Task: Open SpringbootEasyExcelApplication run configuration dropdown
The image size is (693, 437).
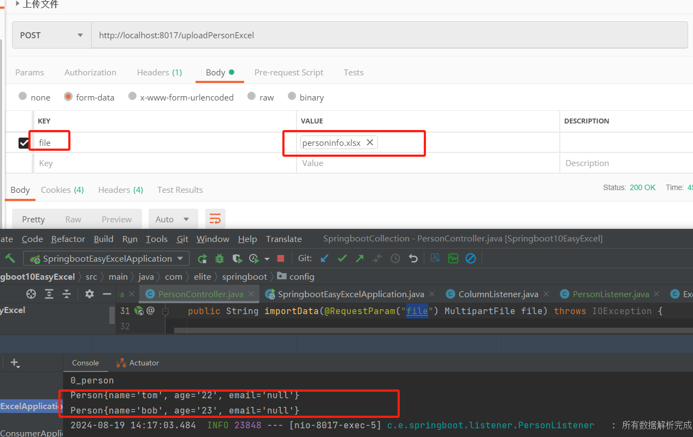Action: click(x=106, y=258)
